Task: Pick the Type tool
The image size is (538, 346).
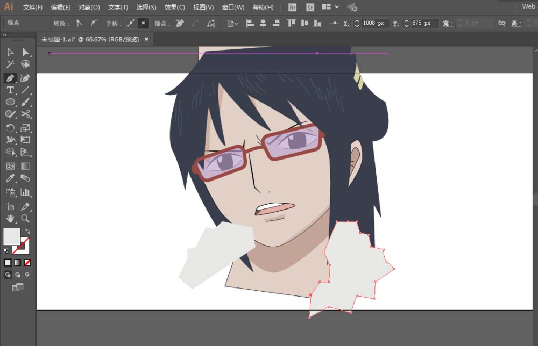Action: (10, 90)
